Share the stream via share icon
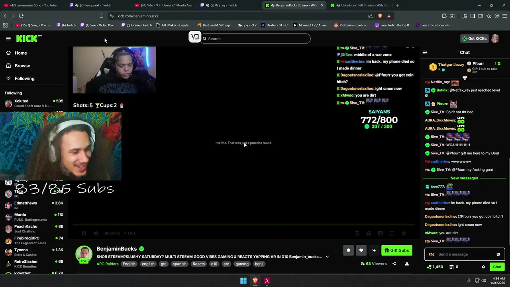The width and height of the screenshot is (510, 287). pyautogui.click(x=394, y=263)
